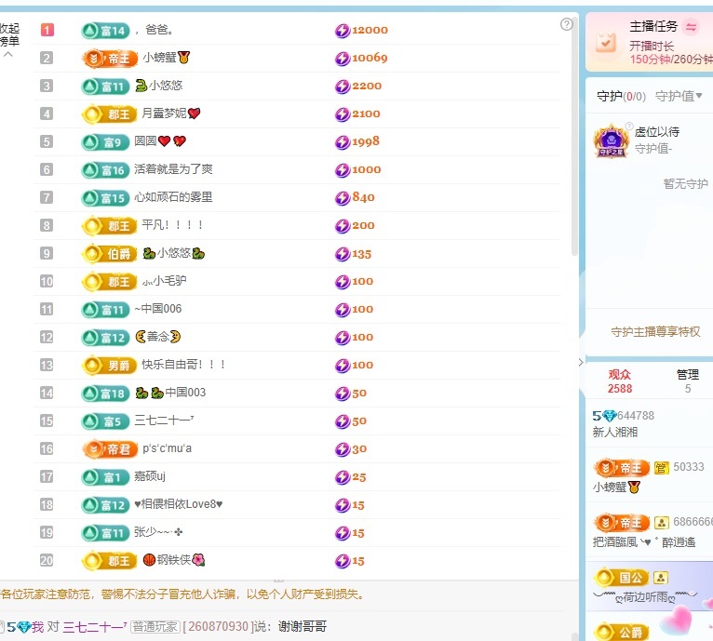Click 富14 badge in rank 1 row
This screenshot has width=713, height=641.
click(x=105, y=31)
